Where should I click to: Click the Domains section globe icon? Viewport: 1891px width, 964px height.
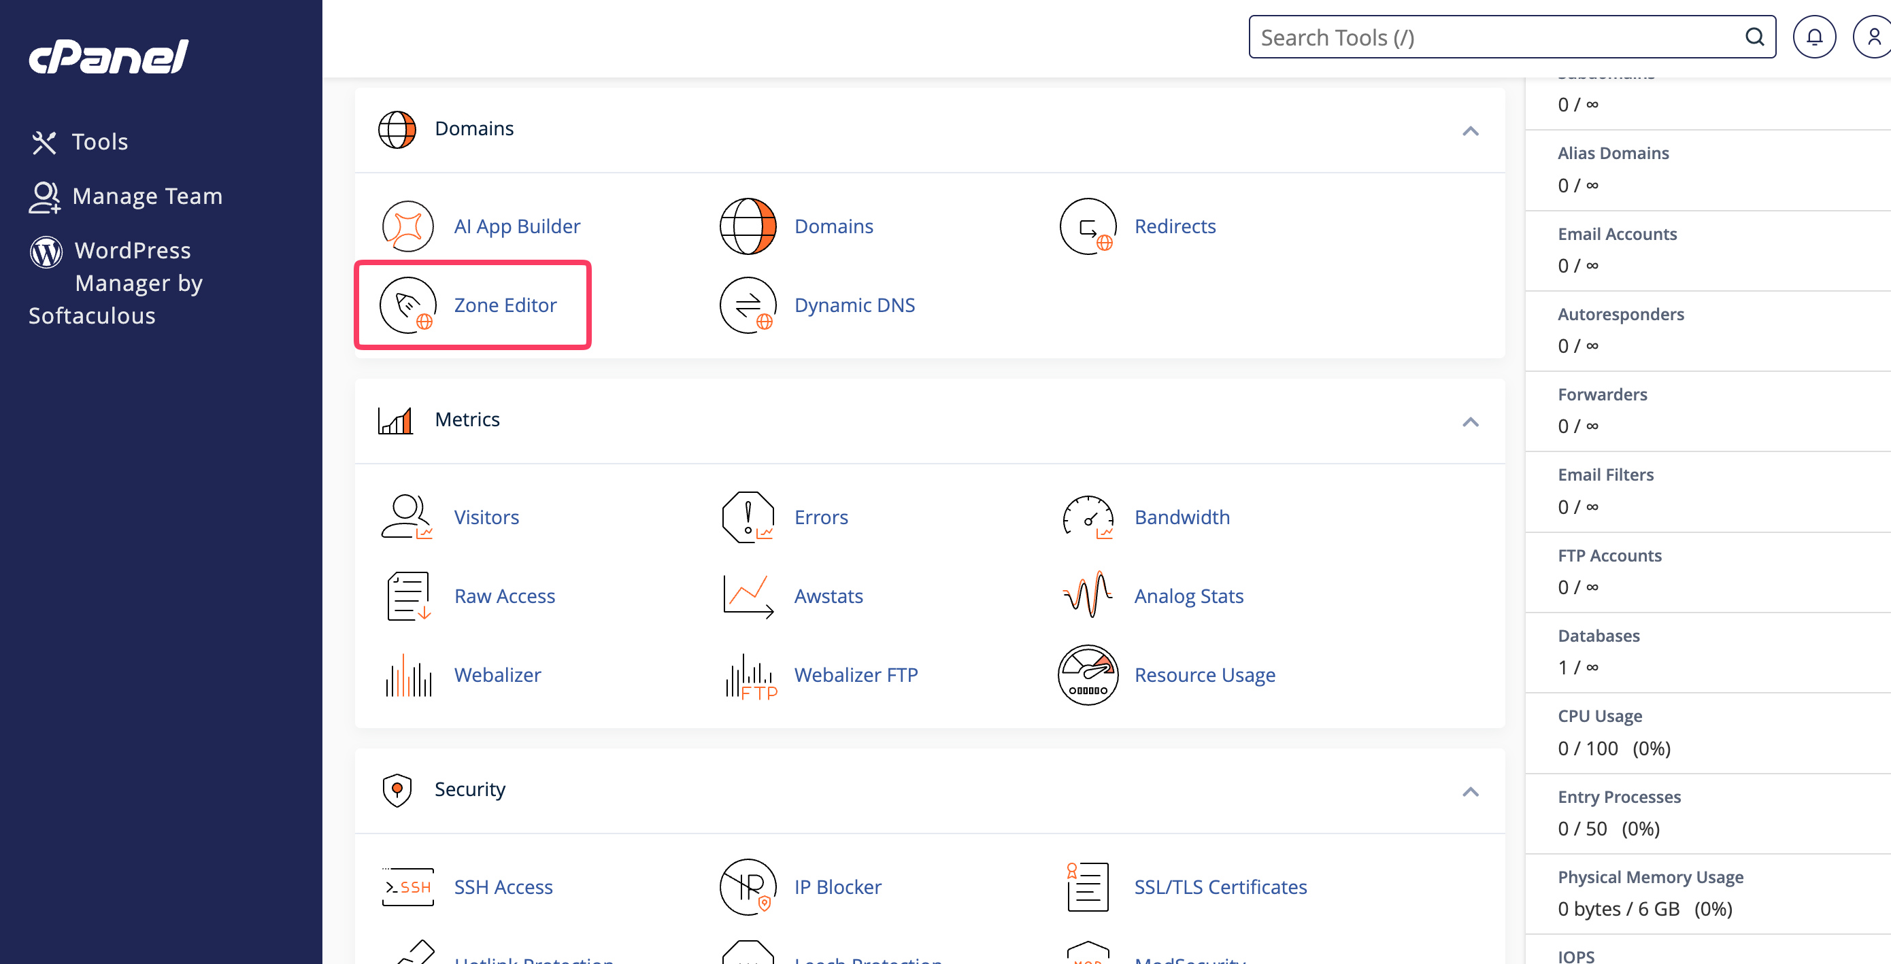pyautogui.click(x=397, y=130)
